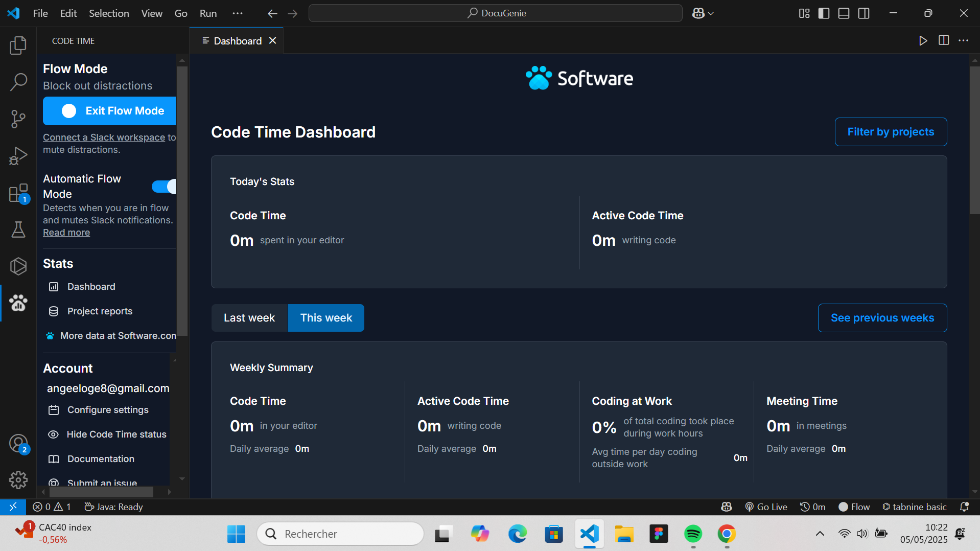Viewport: 980px width, 551px height.
Task: Click the Rechercher taskbar search box
Action: pyautogui.click(x=340, y=534)
